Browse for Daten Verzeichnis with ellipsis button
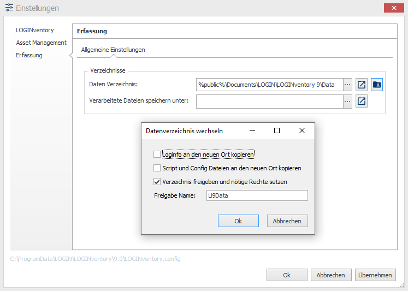 coord(347,85)
